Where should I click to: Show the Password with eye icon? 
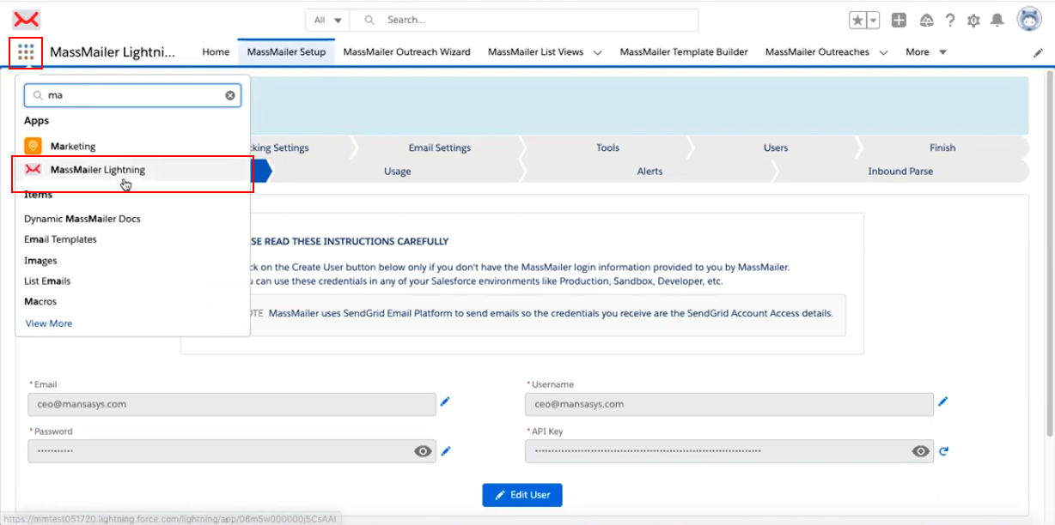click(423, 451)
